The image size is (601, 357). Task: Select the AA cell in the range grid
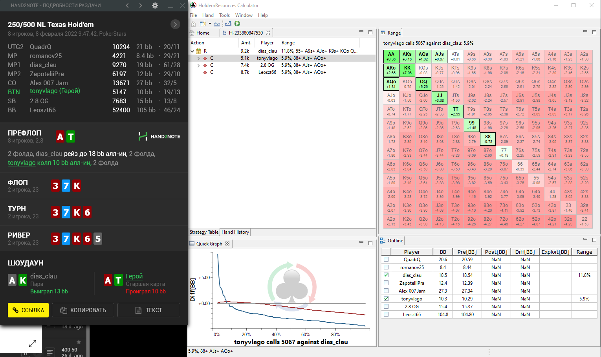pos(391,57)
